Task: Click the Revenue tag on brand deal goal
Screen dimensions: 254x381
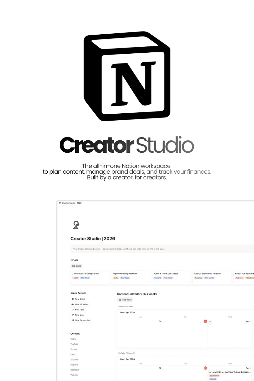Action: [198, 278]
